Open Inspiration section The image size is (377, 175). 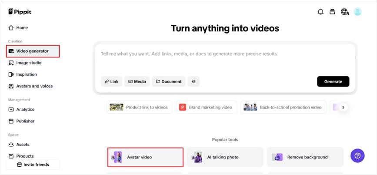pos(26,74)
